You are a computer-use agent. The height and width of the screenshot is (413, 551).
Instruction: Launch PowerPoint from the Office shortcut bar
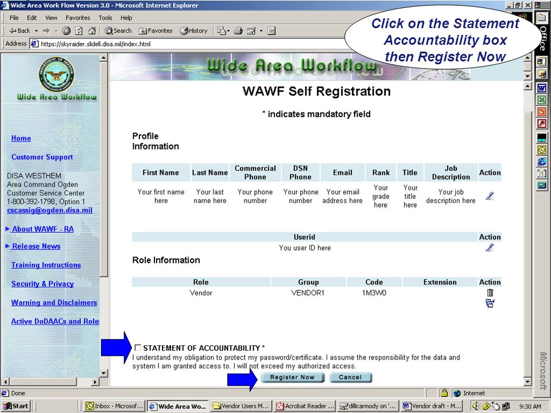[x=542, y=112]
